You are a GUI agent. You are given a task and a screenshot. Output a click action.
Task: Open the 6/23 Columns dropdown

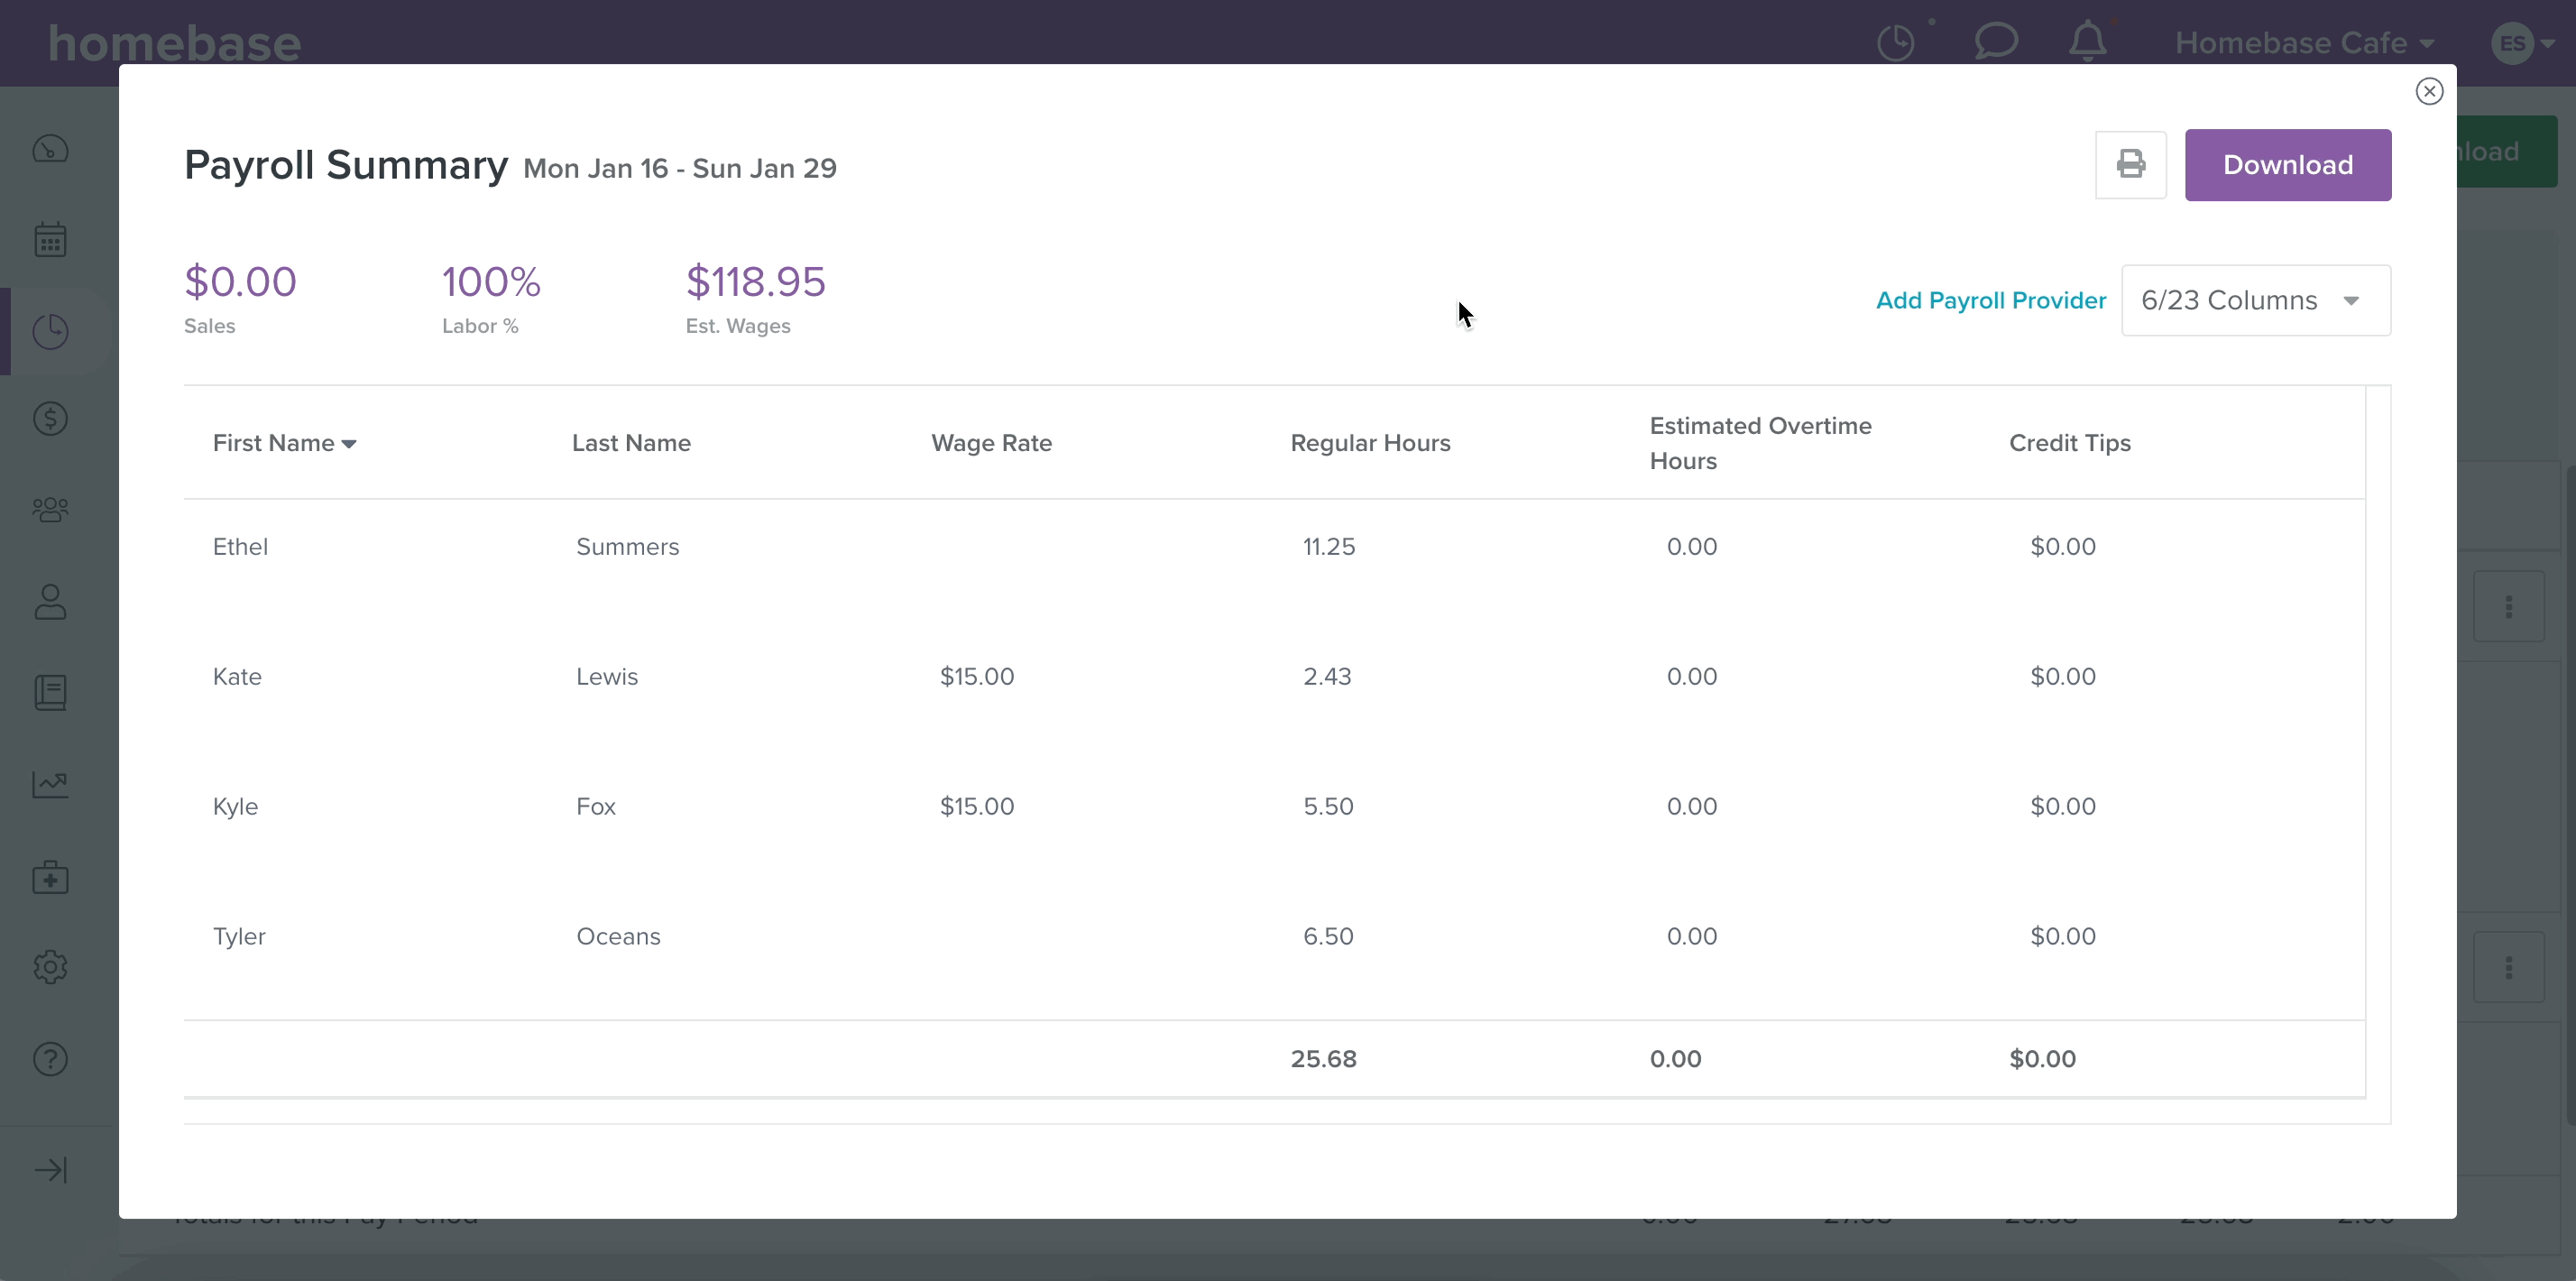pos(2255,300)
